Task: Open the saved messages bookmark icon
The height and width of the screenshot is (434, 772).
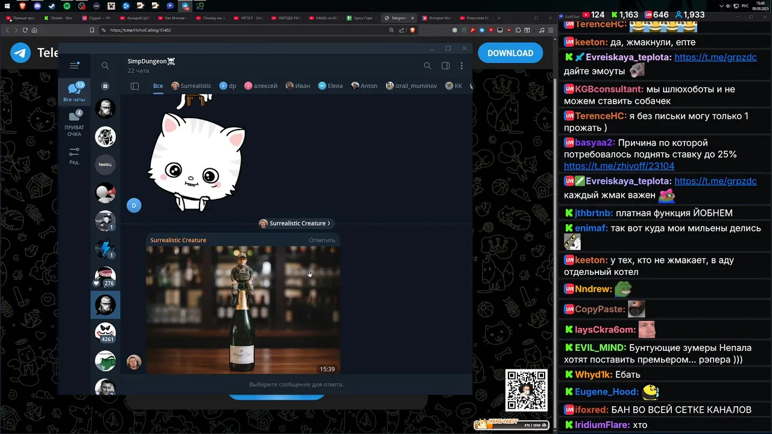Action: coord(105,86)
